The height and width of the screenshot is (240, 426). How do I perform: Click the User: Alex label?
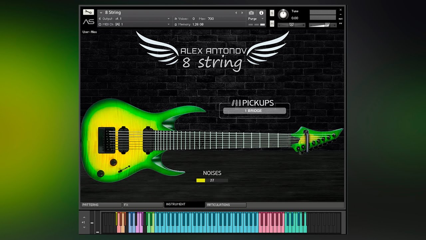click(90, 32)
